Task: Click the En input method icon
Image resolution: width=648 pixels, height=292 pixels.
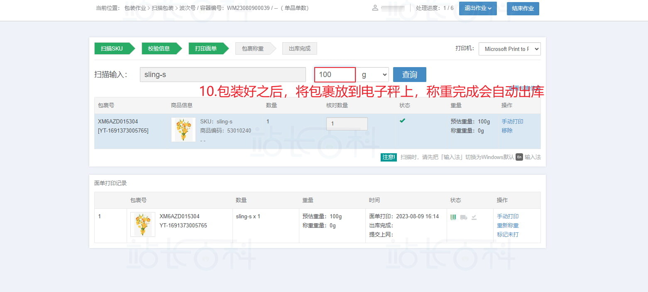Action: [519, 157]
